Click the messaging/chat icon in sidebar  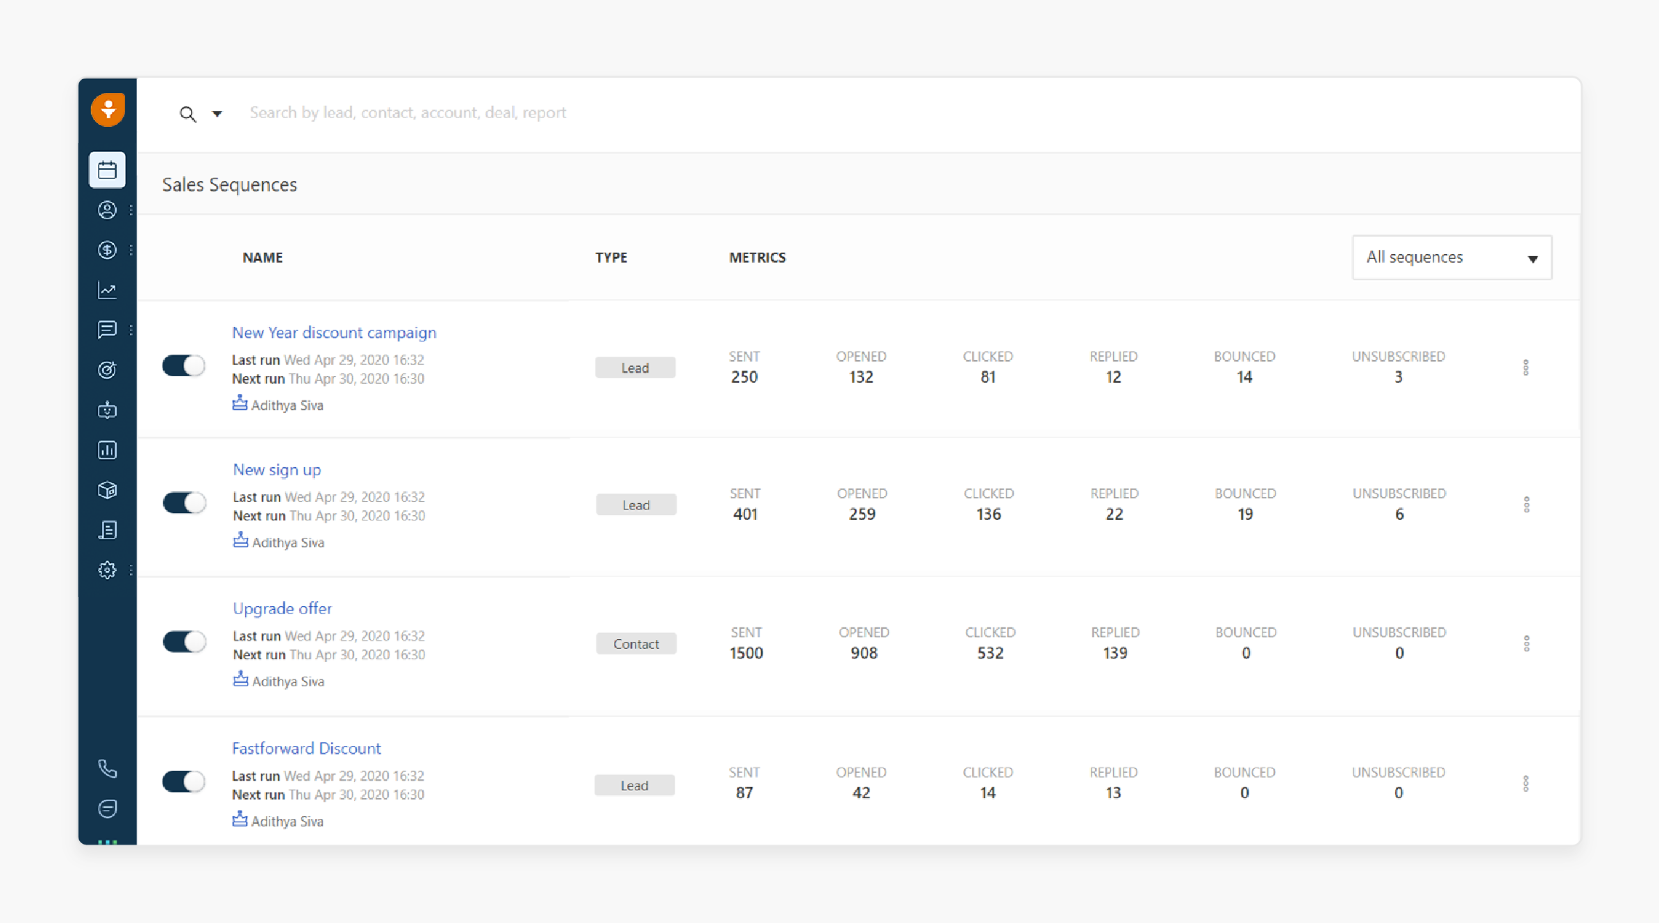pos(107,328)
